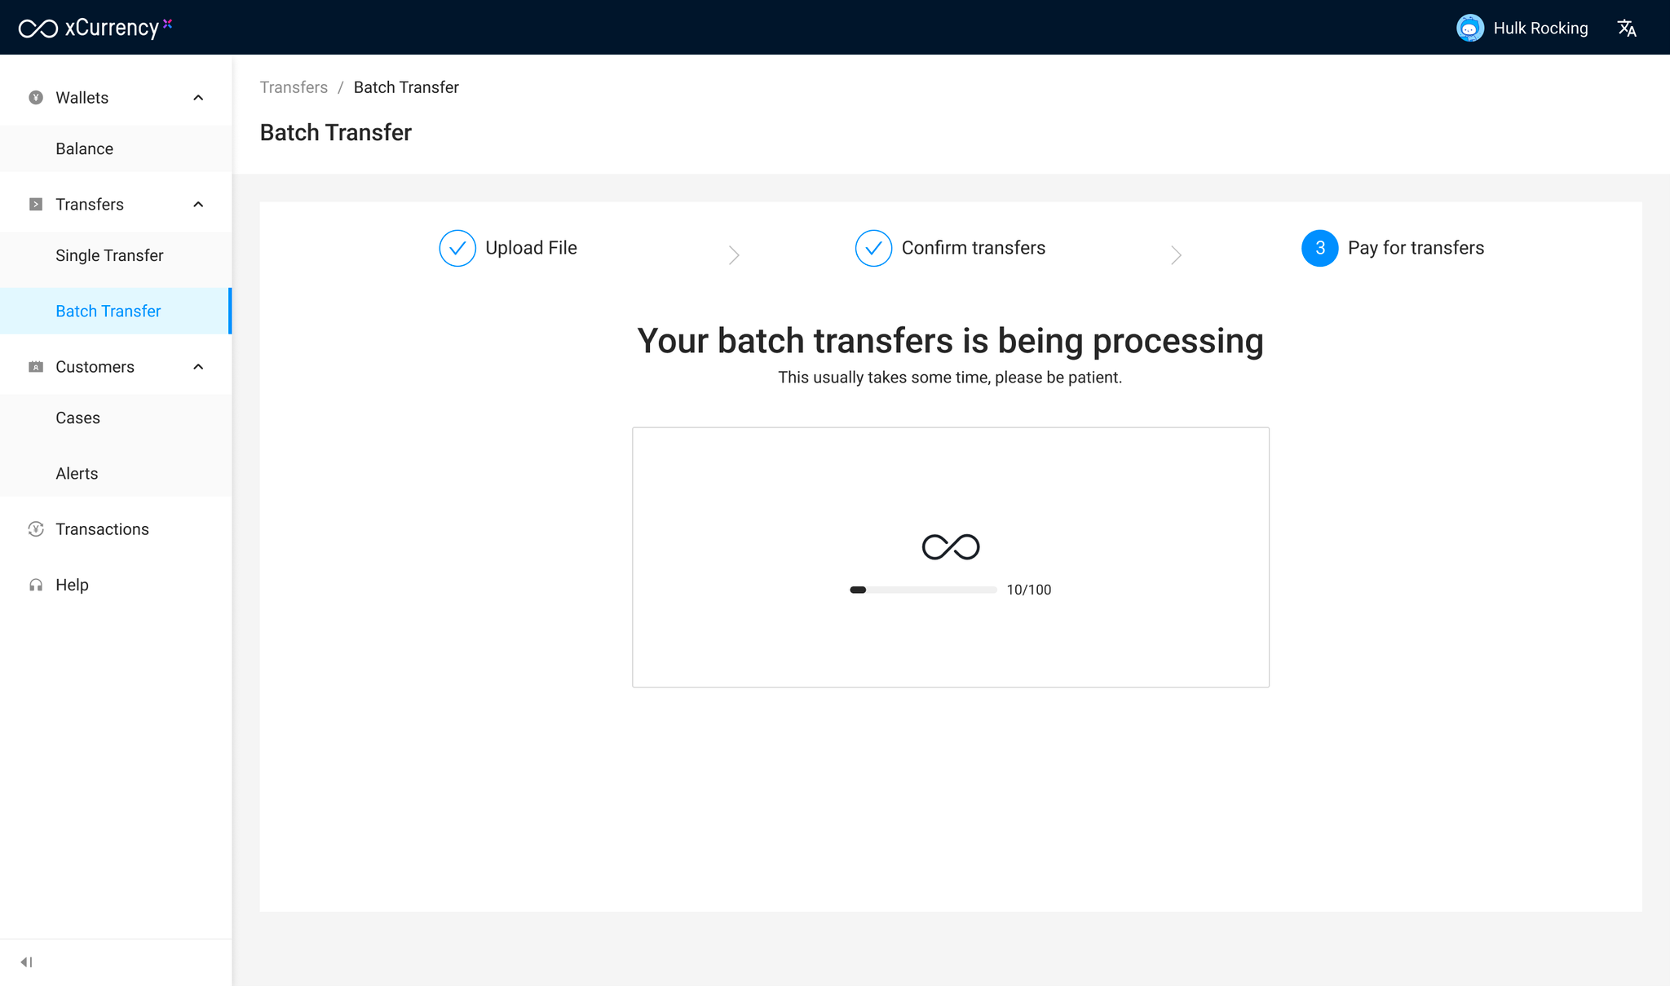Collapse the Wallets section chevron

pyautogui.click(x=198, y=98)
